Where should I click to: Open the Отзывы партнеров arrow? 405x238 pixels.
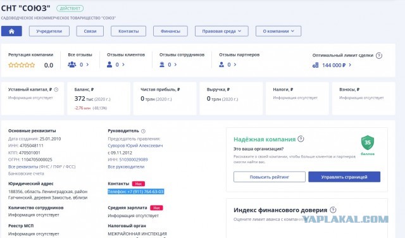pos(235,65)
